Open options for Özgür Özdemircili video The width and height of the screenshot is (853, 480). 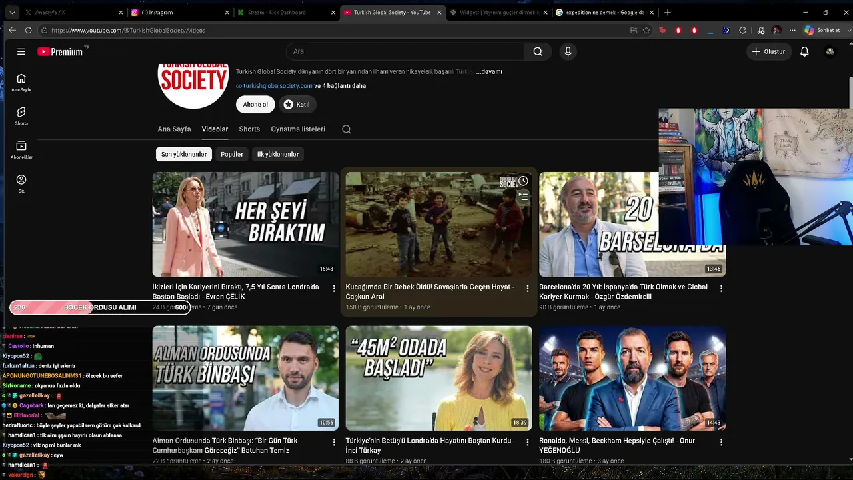tap(721, 289)
